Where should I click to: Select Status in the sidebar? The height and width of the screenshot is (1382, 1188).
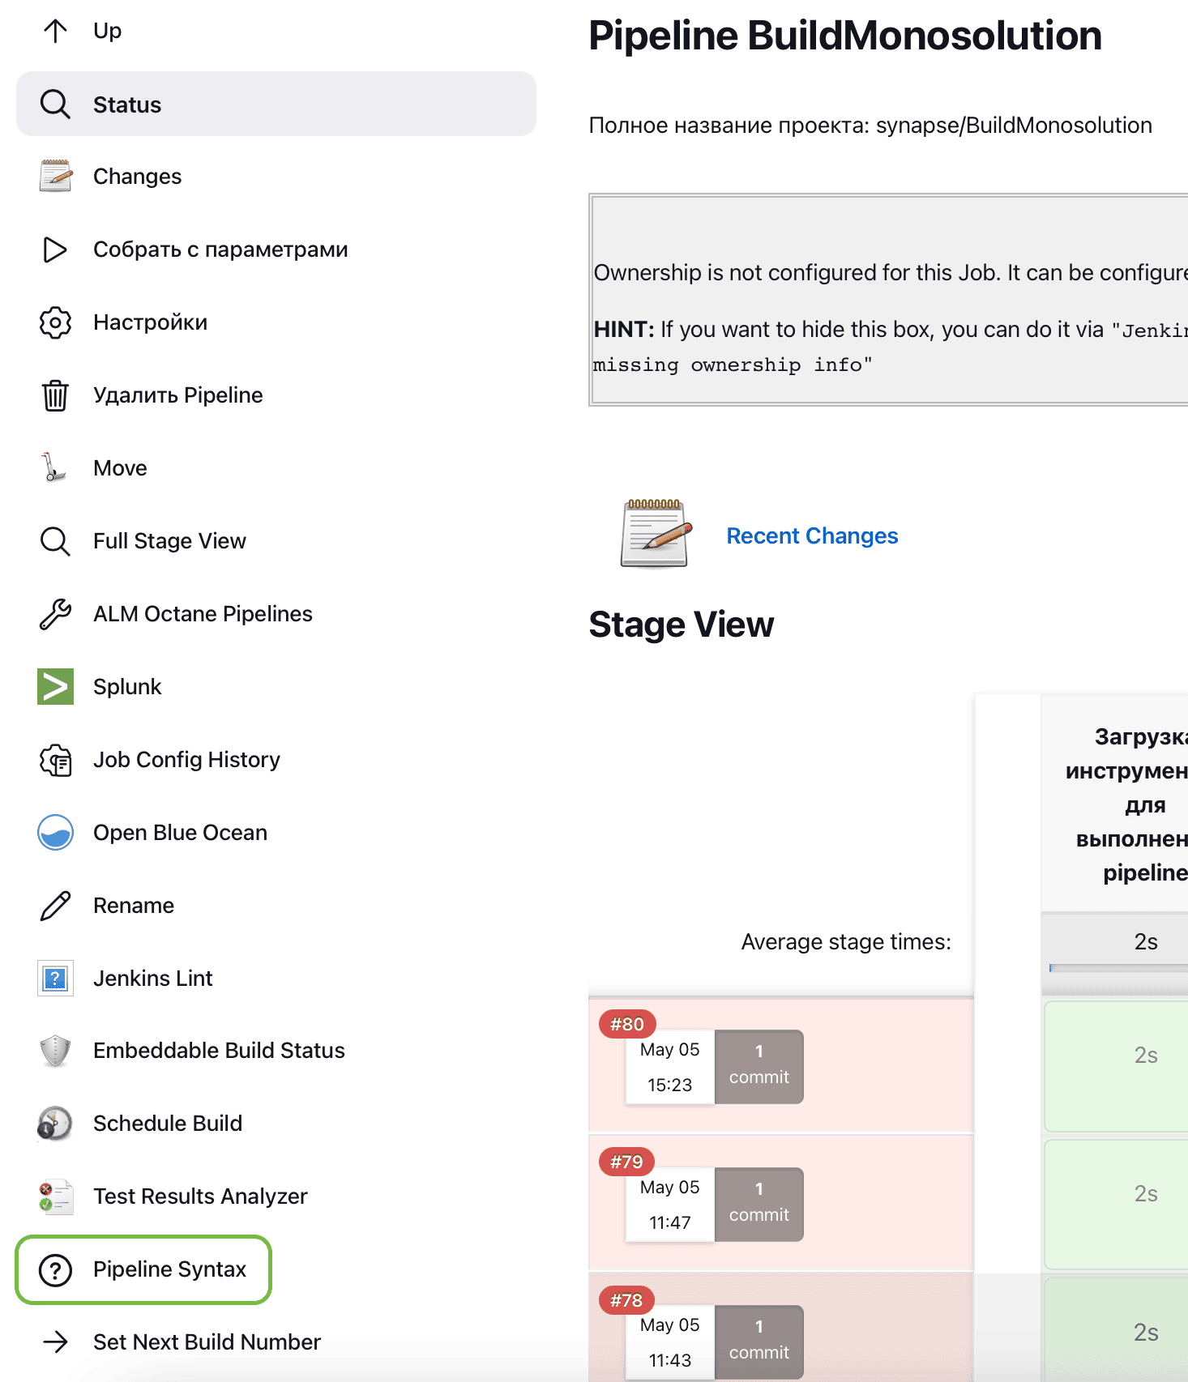[x=126, y=105]
